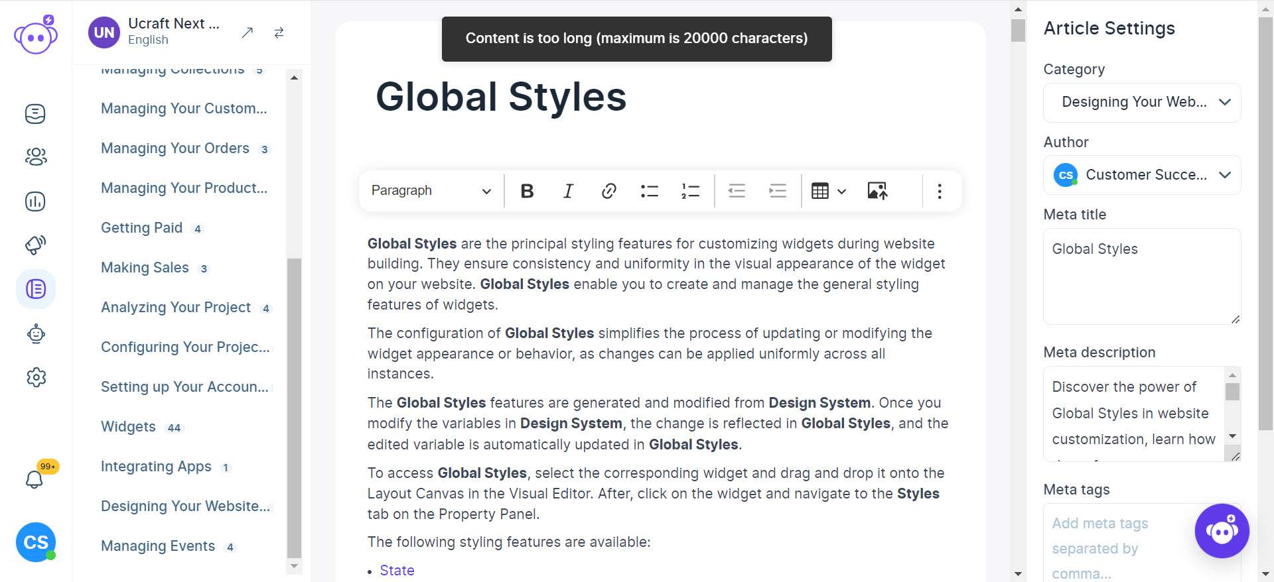Screen dimensions: 1274x582
Task: Insert a hyperlink
Action: [x=608, y=191]
